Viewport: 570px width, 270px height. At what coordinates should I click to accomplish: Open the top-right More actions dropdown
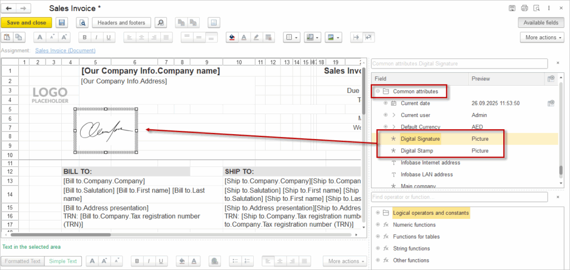(542, 37)
